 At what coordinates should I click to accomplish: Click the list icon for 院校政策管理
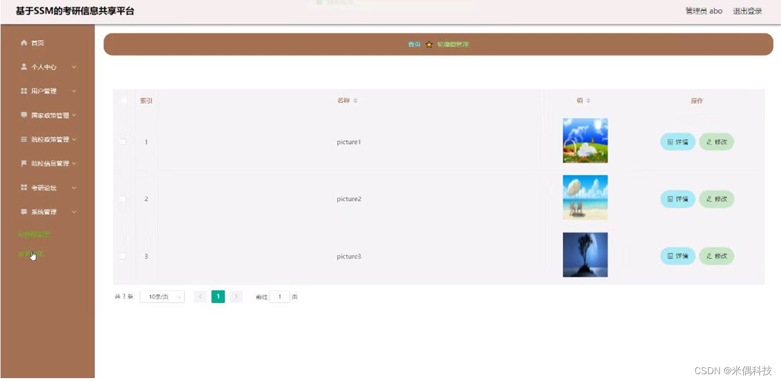24,139
